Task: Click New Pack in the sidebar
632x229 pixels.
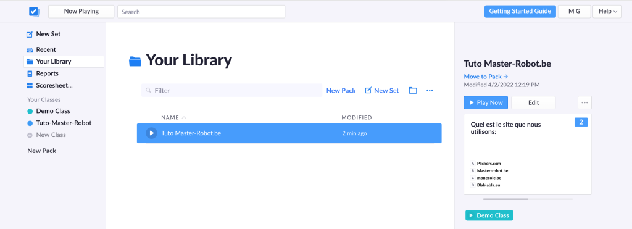Action: 41,151
